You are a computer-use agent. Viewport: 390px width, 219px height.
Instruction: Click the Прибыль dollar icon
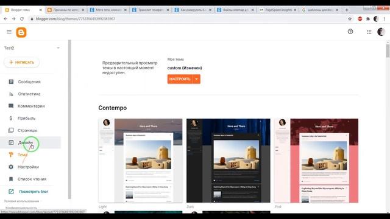[x=11, y=118]
